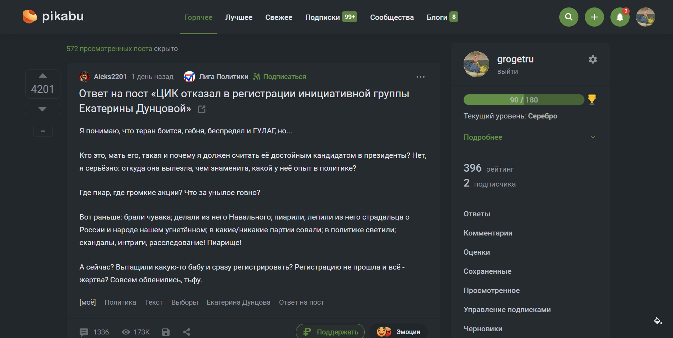This screenshot has width=673, height=338.
Task: Open Aleks2201 author profile link
Action: point(110,77)
